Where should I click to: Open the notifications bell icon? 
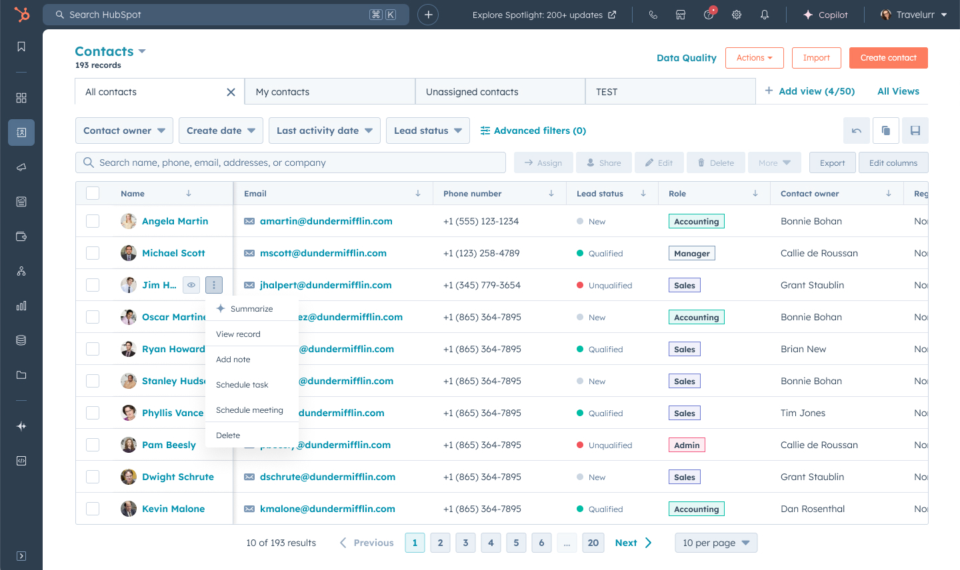(765, 15)
